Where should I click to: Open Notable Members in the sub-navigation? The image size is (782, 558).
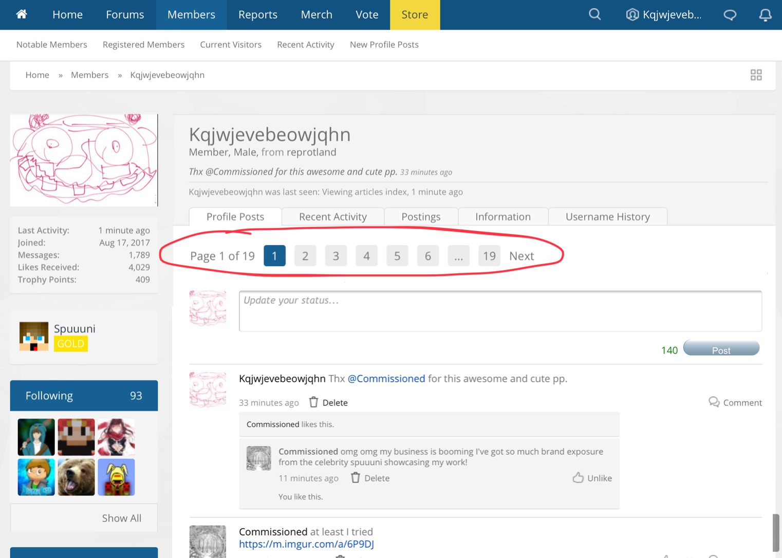click(52, 45)
